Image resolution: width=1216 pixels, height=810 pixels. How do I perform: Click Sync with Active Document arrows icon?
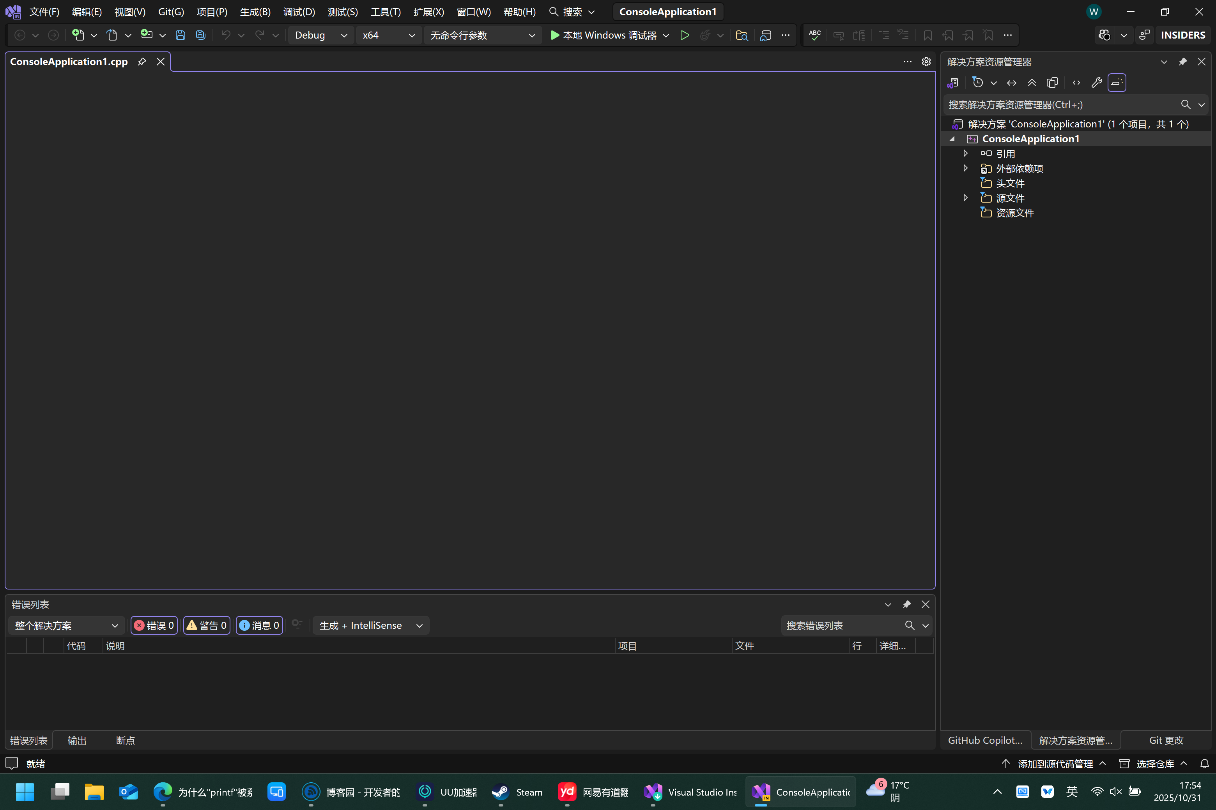pos(1011,83)
